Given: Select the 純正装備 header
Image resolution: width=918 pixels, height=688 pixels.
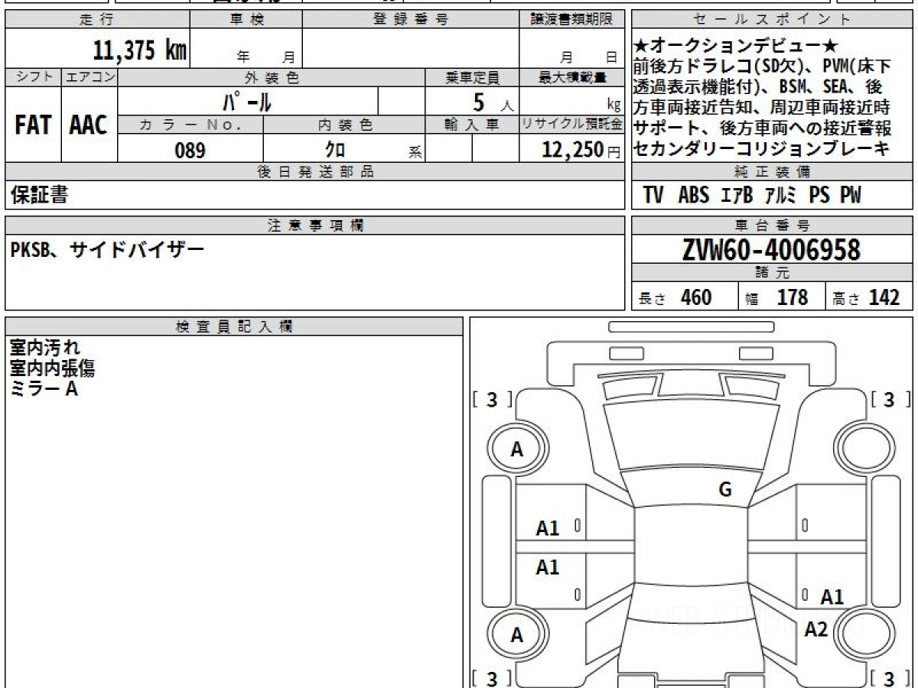Looking at the screenshot, I should coord(773,172).
